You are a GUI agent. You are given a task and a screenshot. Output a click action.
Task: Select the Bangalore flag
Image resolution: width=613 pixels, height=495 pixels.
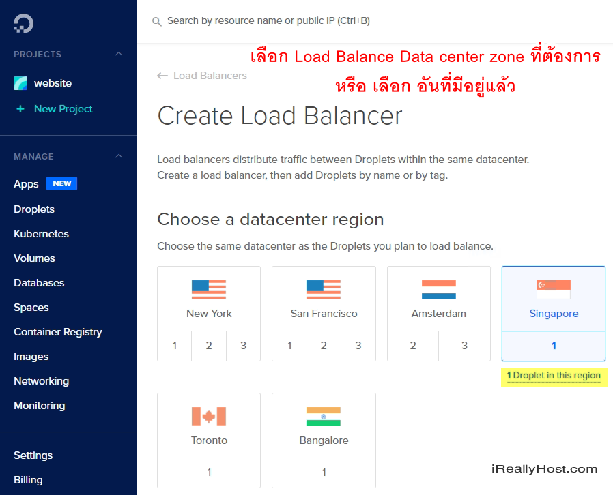click(x=324, y=417)
